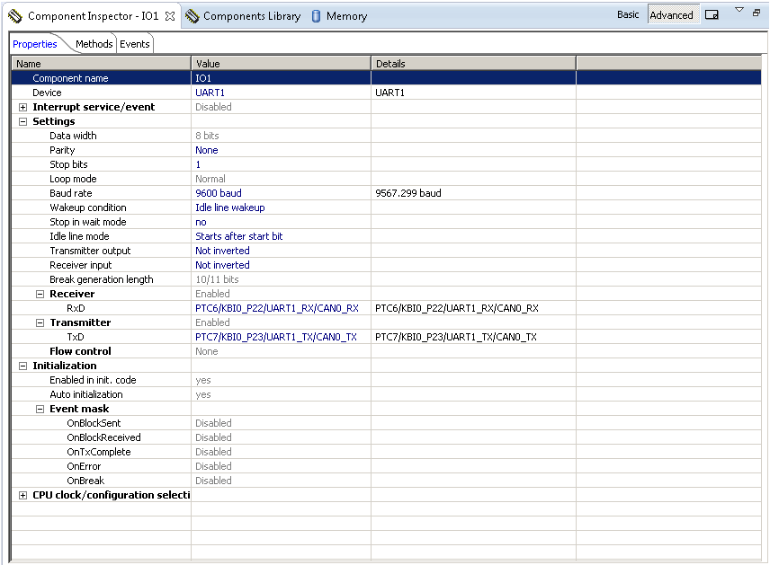Select the OnBreak event row
This screenshot has height=565, width=770.
[x=386, y=481]
